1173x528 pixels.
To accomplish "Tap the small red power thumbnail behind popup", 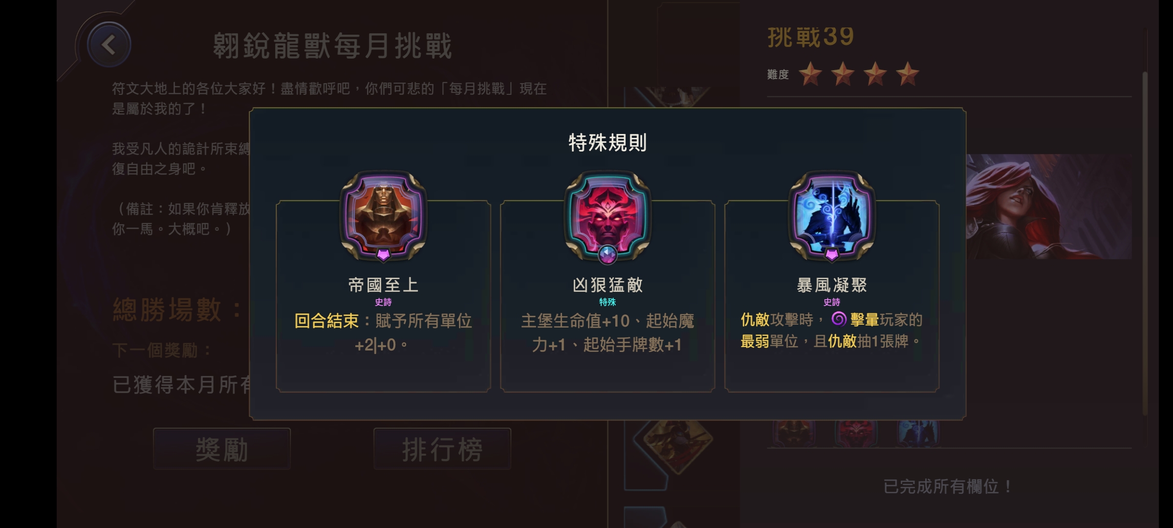I will 856,433.
